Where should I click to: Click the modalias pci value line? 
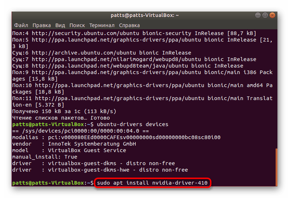coord(116,137)
